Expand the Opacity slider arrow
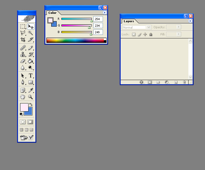205x170 pixels. [x=179, y=27]
